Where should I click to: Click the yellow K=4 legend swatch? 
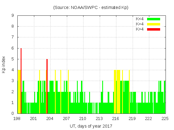(154, 24)
